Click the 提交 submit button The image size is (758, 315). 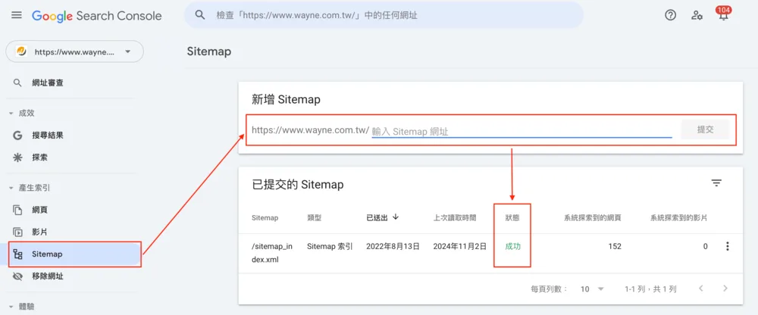(x=705, y=129)
